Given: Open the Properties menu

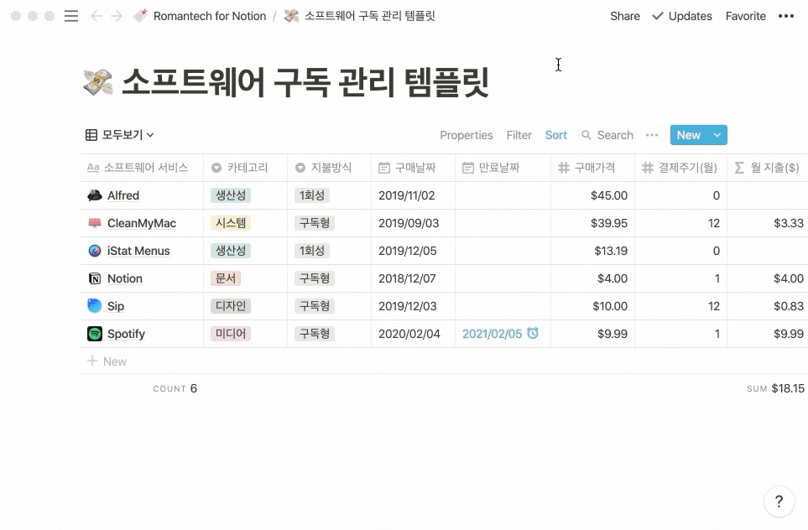Looking at the screenshot, I should tap(467, 135).
